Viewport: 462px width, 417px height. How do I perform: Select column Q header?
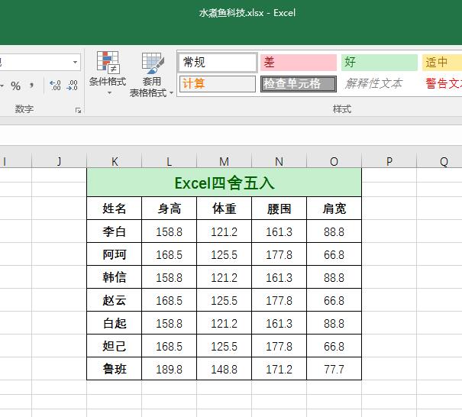(x=439, y=161)
